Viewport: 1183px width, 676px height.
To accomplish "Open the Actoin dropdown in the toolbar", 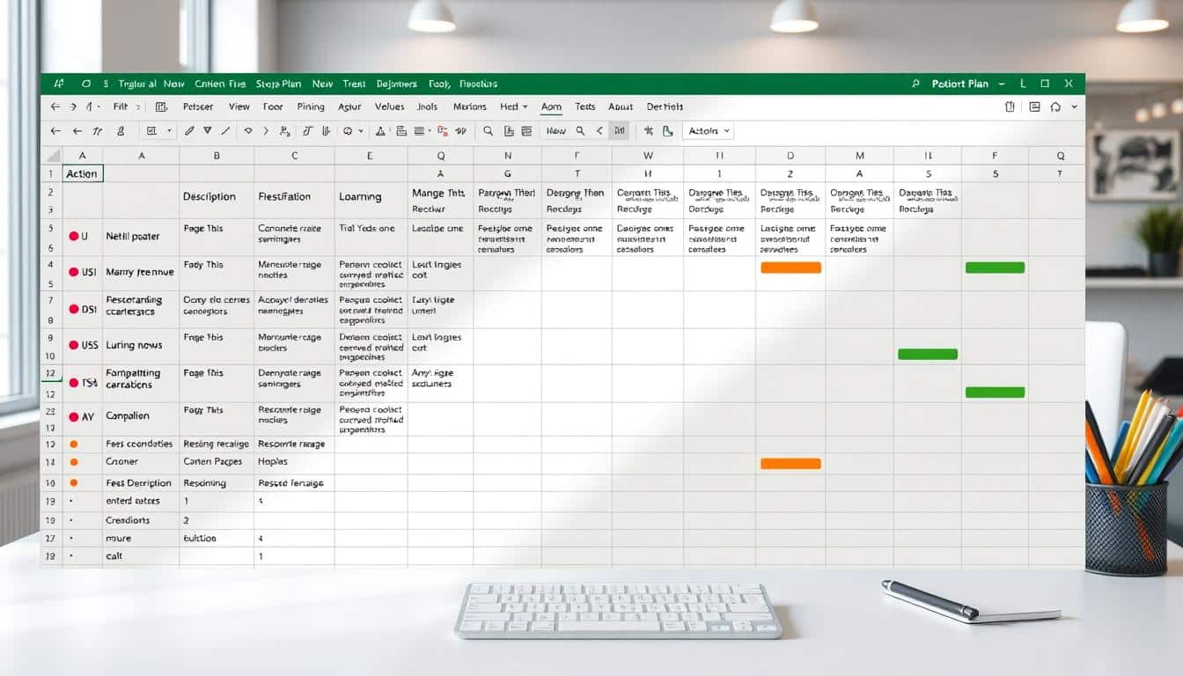I will coord(708,131).
